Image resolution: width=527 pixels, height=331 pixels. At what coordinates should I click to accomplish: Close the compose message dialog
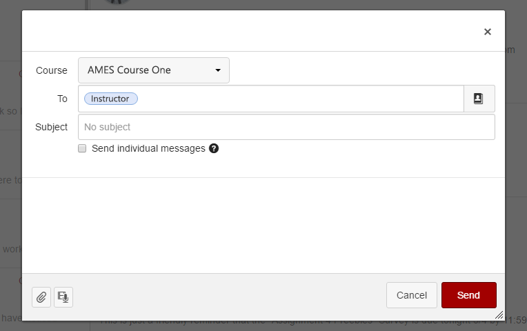pyautogui.click(x=488, y=32)
